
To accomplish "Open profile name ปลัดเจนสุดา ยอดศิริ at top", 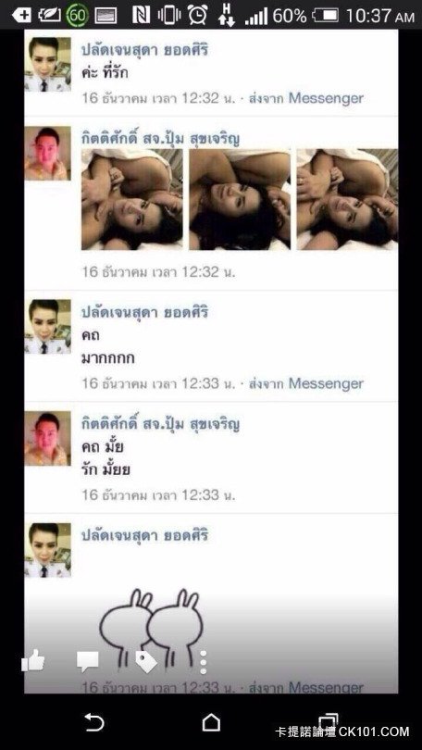I will (144, 50).
